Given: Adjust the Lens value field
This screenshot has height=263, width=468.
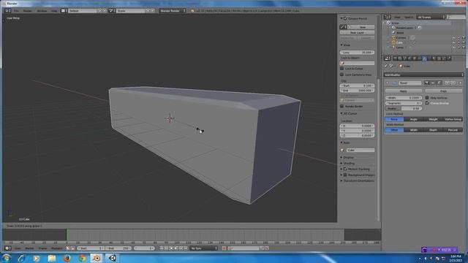Looking at the screenshot, I should point(358,53).
